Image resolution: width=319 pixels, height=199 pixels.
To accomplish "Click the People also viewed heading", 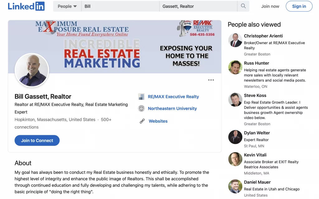I will [254, 25].
